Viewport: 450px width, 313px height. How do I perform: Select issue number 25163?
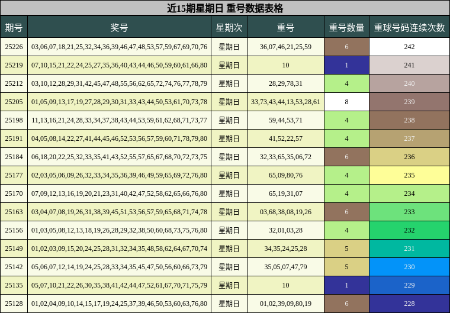(x=14, y=212)
